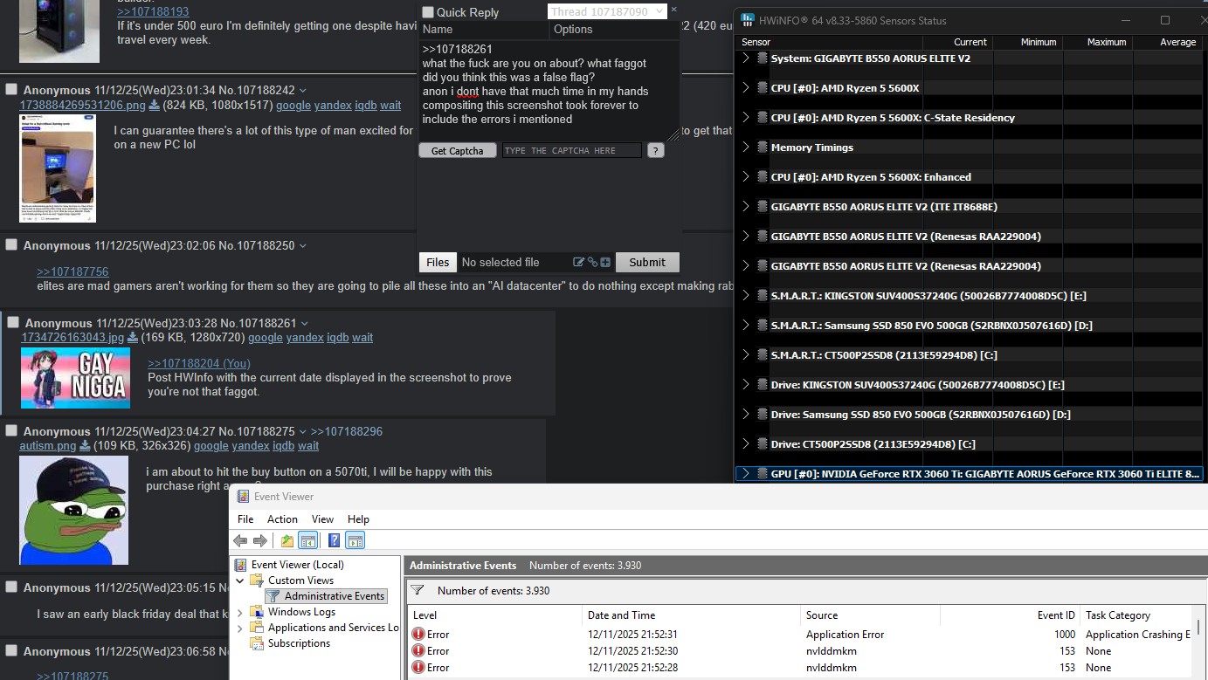Expand the GIGABYTE B550 (ITE IT8688E) sensor group
Image resolution: width=1208 pixels, height=680 pixels.
tap(745, 207)
